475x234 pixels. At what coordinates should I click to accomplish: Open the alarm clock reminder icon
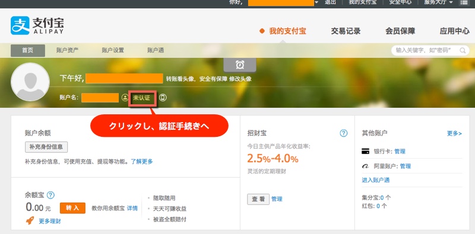240,65
